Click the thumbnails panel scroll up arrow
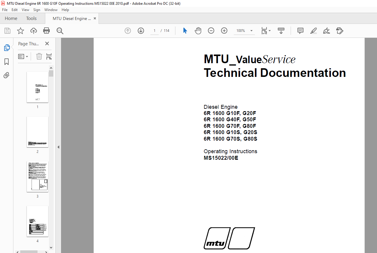The width and height of the screenshot is (377, 253). coord(51,68)
